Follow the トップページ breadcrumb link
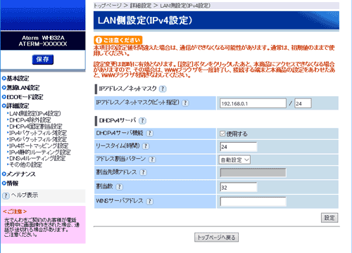This screenshot has width=352, height=253. pos(108,6)
